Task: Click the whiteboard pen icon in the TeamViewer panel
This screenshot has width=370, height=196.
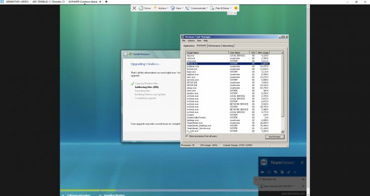Action: (x=289, y=172)
